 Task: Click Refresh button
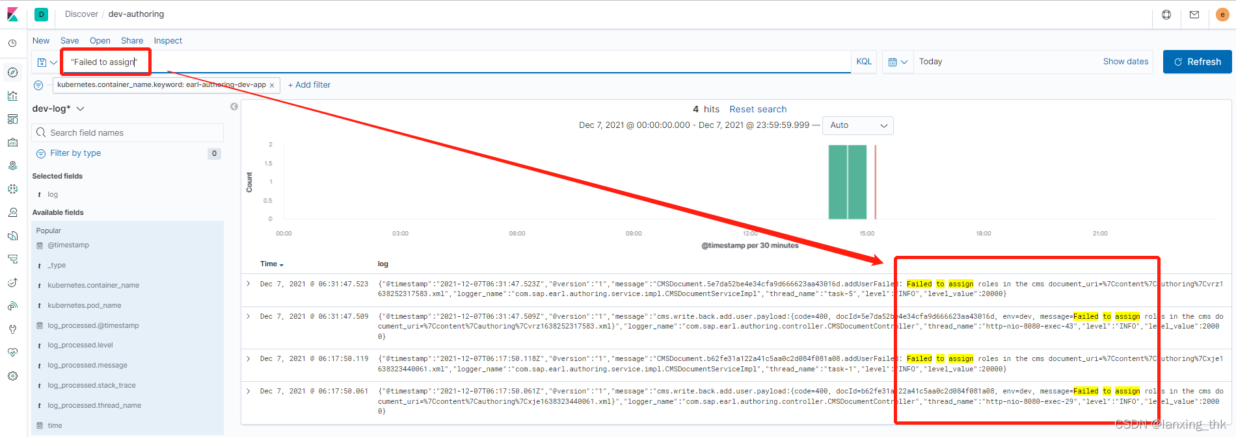tap(1197, 62)
